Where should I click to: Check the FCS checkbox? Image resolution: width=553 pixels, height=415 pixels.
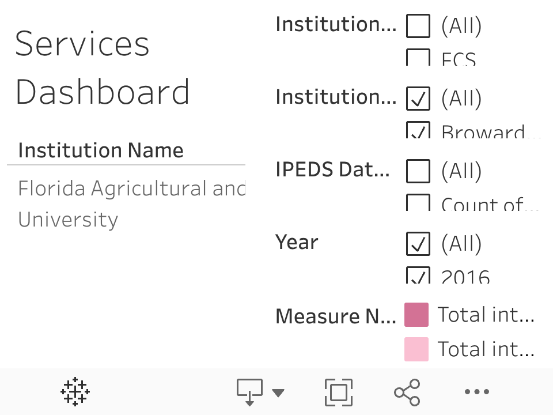[418, 58]
